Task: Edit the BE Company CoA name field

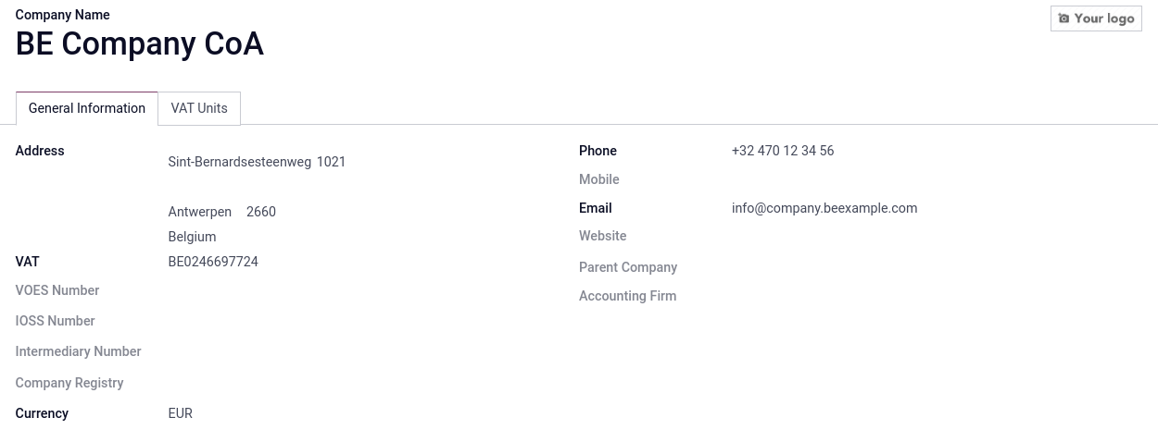Action: coord(140,44)
